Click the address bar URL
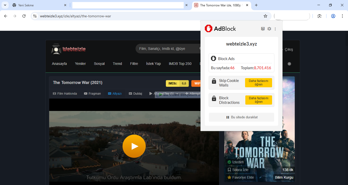This screenshot has width=348, height=185. (x=75, y=16)
